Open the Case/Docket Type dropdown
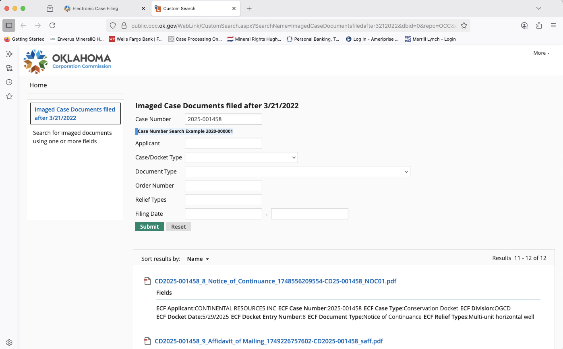The image size is (563, 349). [241, 157]
